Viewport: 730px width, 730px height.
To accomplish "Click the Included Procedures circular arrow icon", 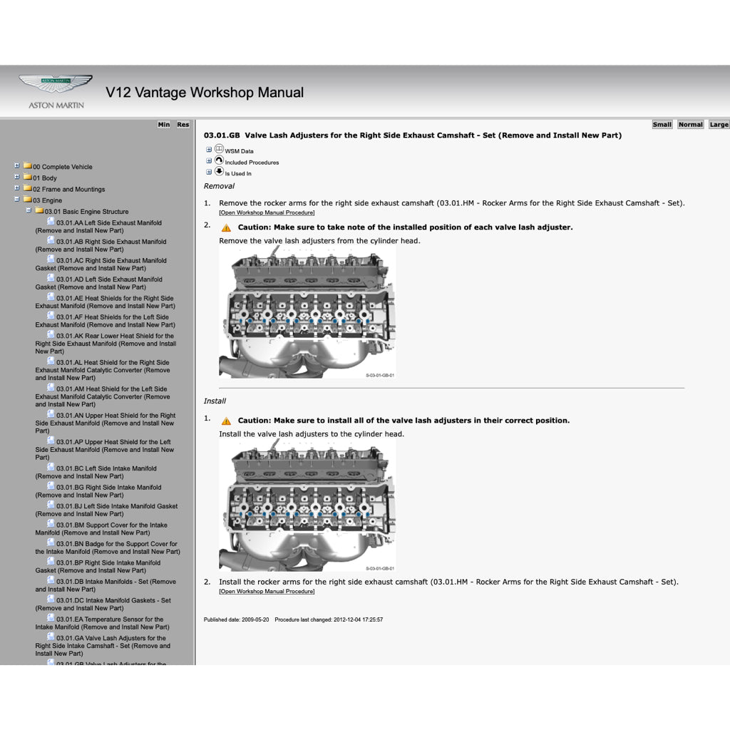I will click(219, 162).
